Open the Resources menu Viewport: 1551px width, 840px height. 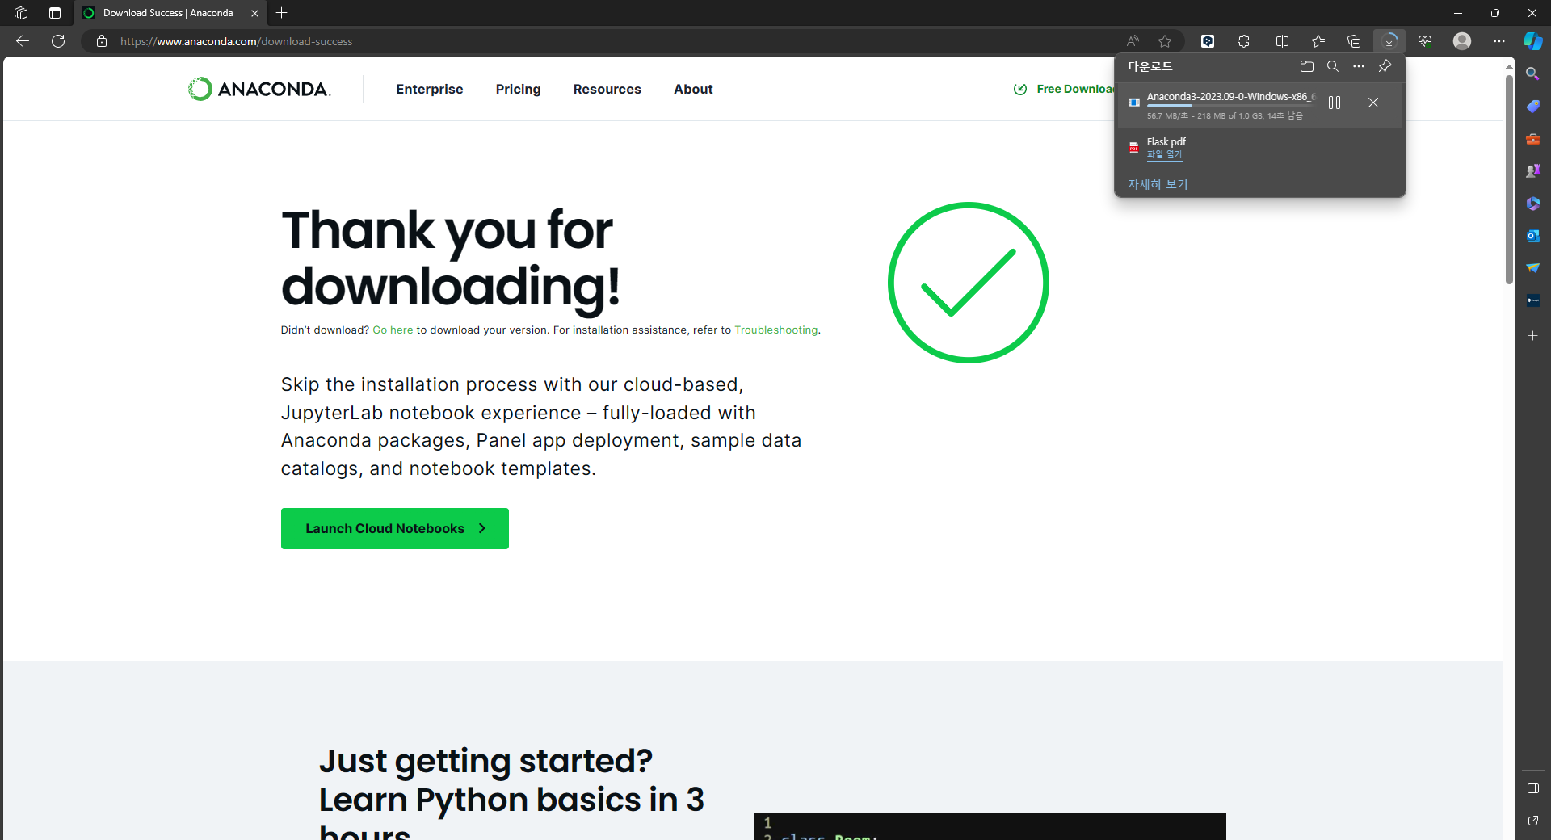pyautogui.click(x=607, y=89)
